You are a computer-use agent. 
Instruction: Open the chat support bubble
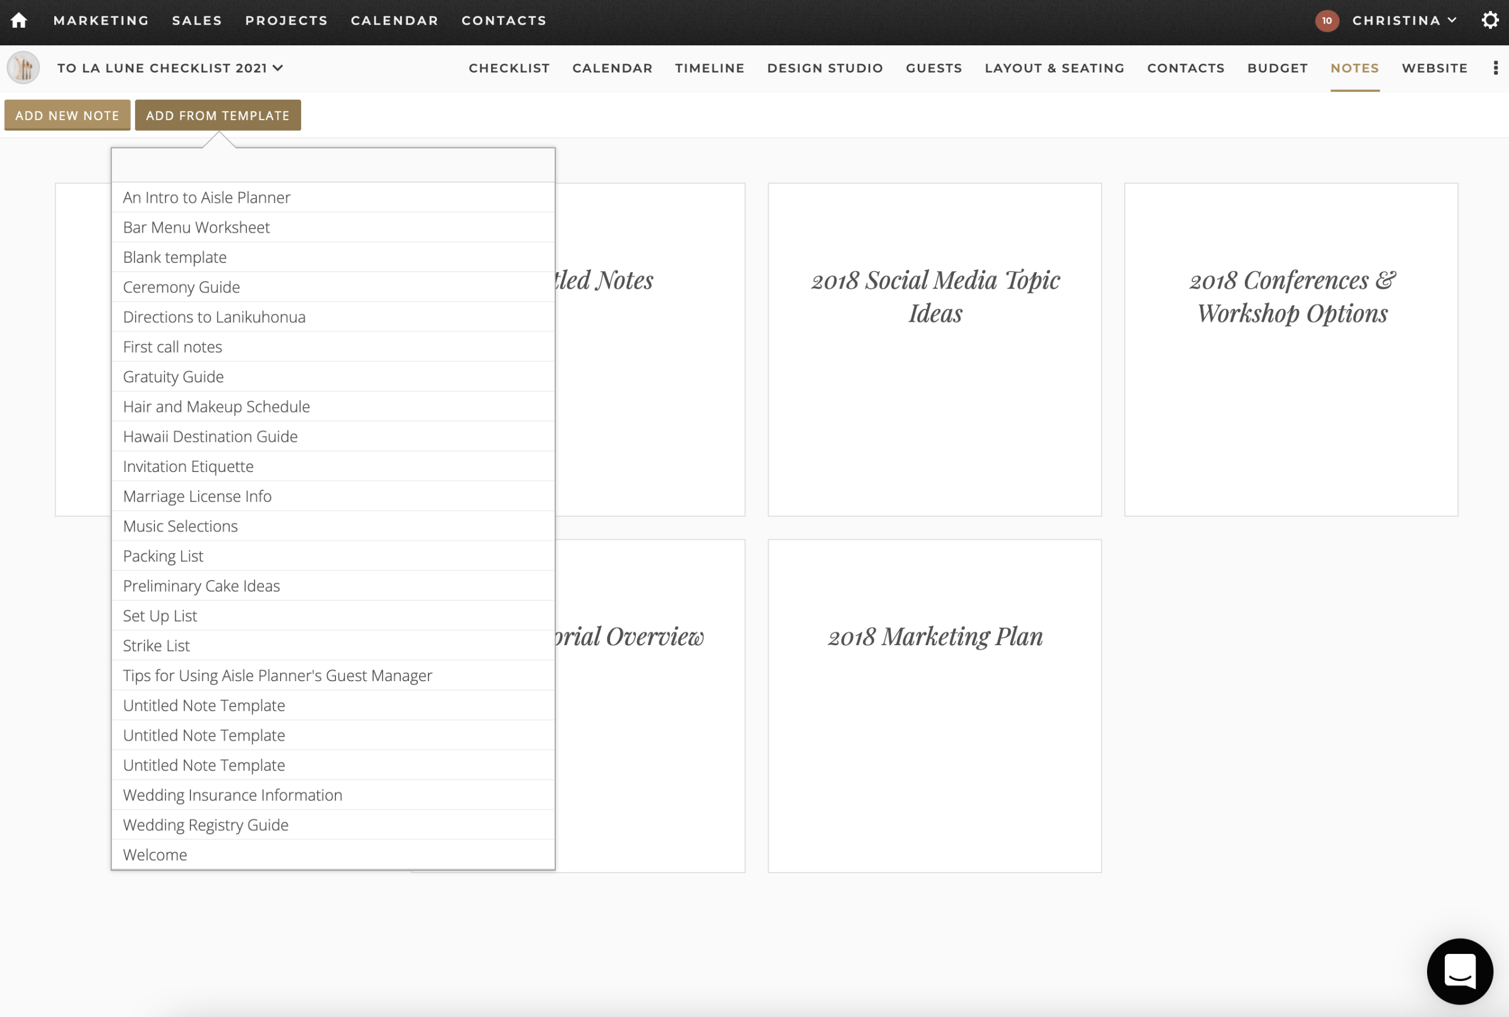coord(1459,971)
